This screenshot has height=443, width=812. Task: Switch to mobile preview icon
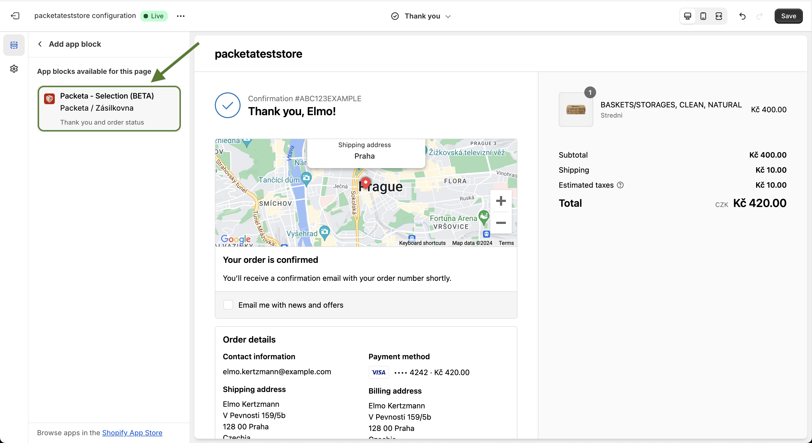point(703,16)
